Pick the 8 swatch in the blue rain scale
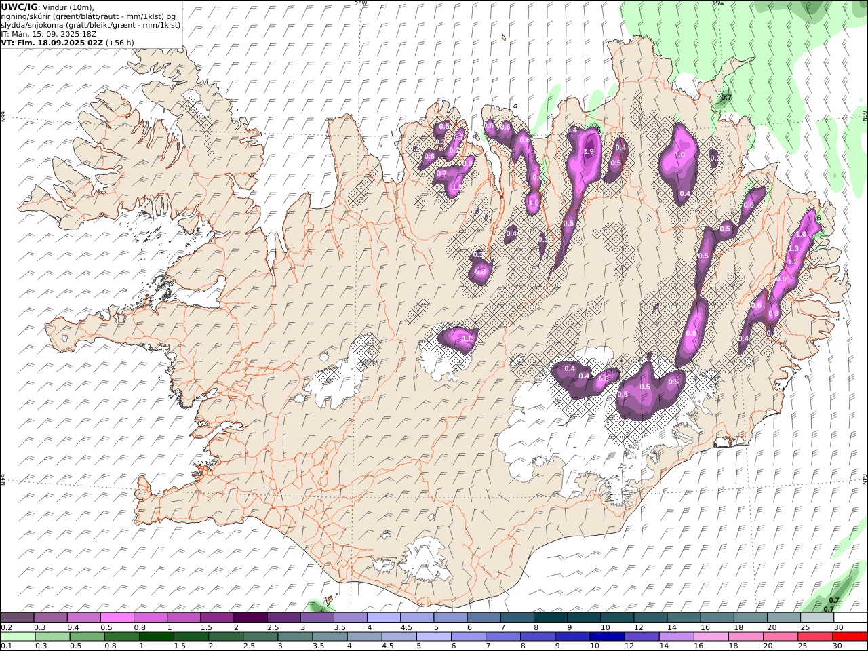Viewport: 868px width, 651px height. (537, 637)
